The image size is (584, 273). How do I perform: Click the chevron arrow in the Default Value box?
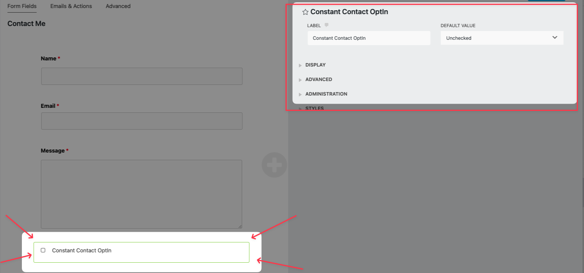554,37
